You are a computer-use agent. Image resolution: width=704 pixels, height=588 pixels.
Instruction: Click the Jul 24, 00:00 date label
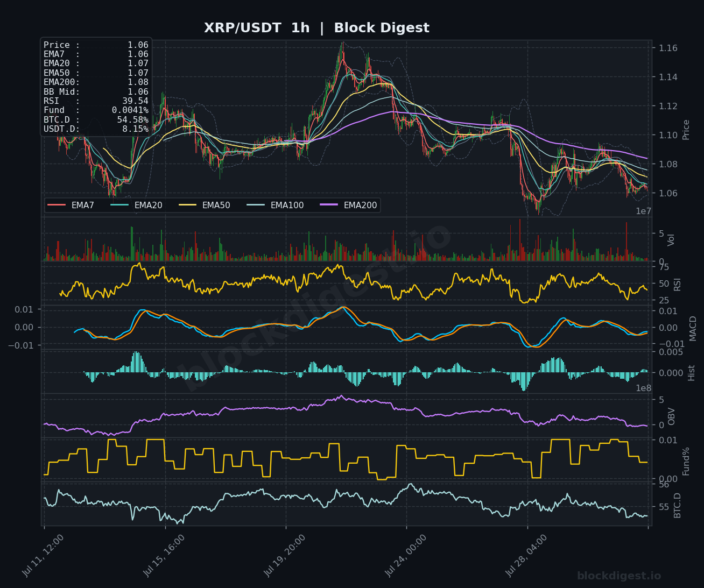(x=406, y=556)
